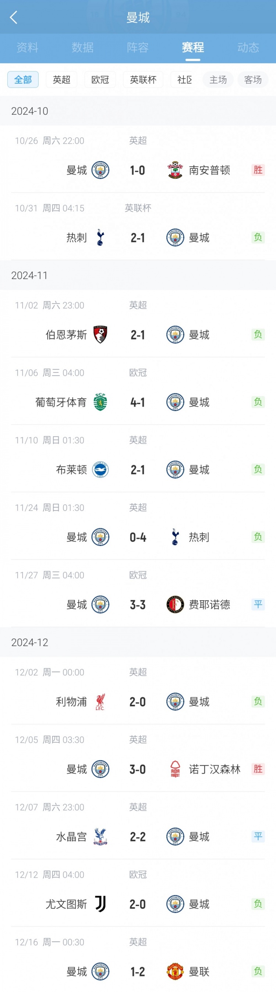The image size is (276, 992).
Task: Switch to the 阵容 tab
Action: [x=138, y=47]
